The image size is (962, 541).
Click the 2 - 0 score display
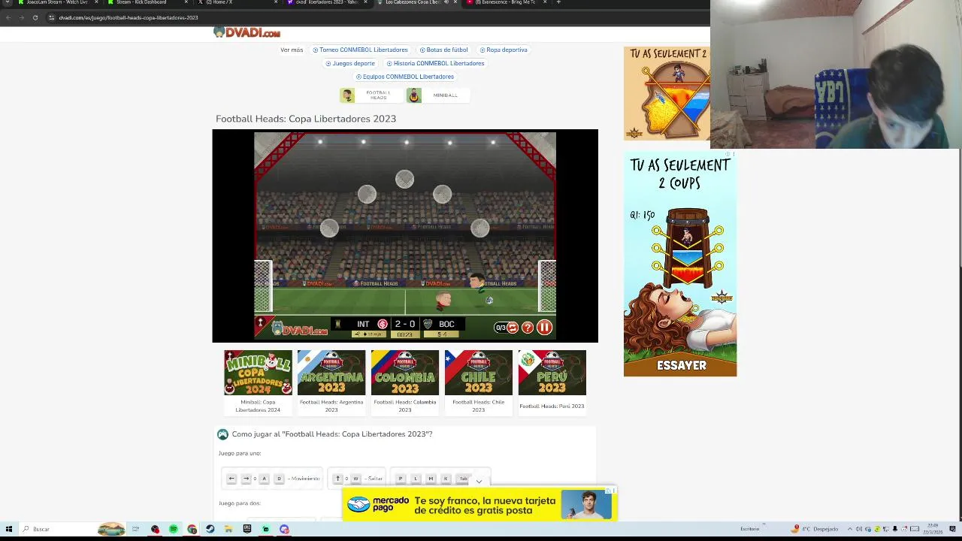pos(405,325)
